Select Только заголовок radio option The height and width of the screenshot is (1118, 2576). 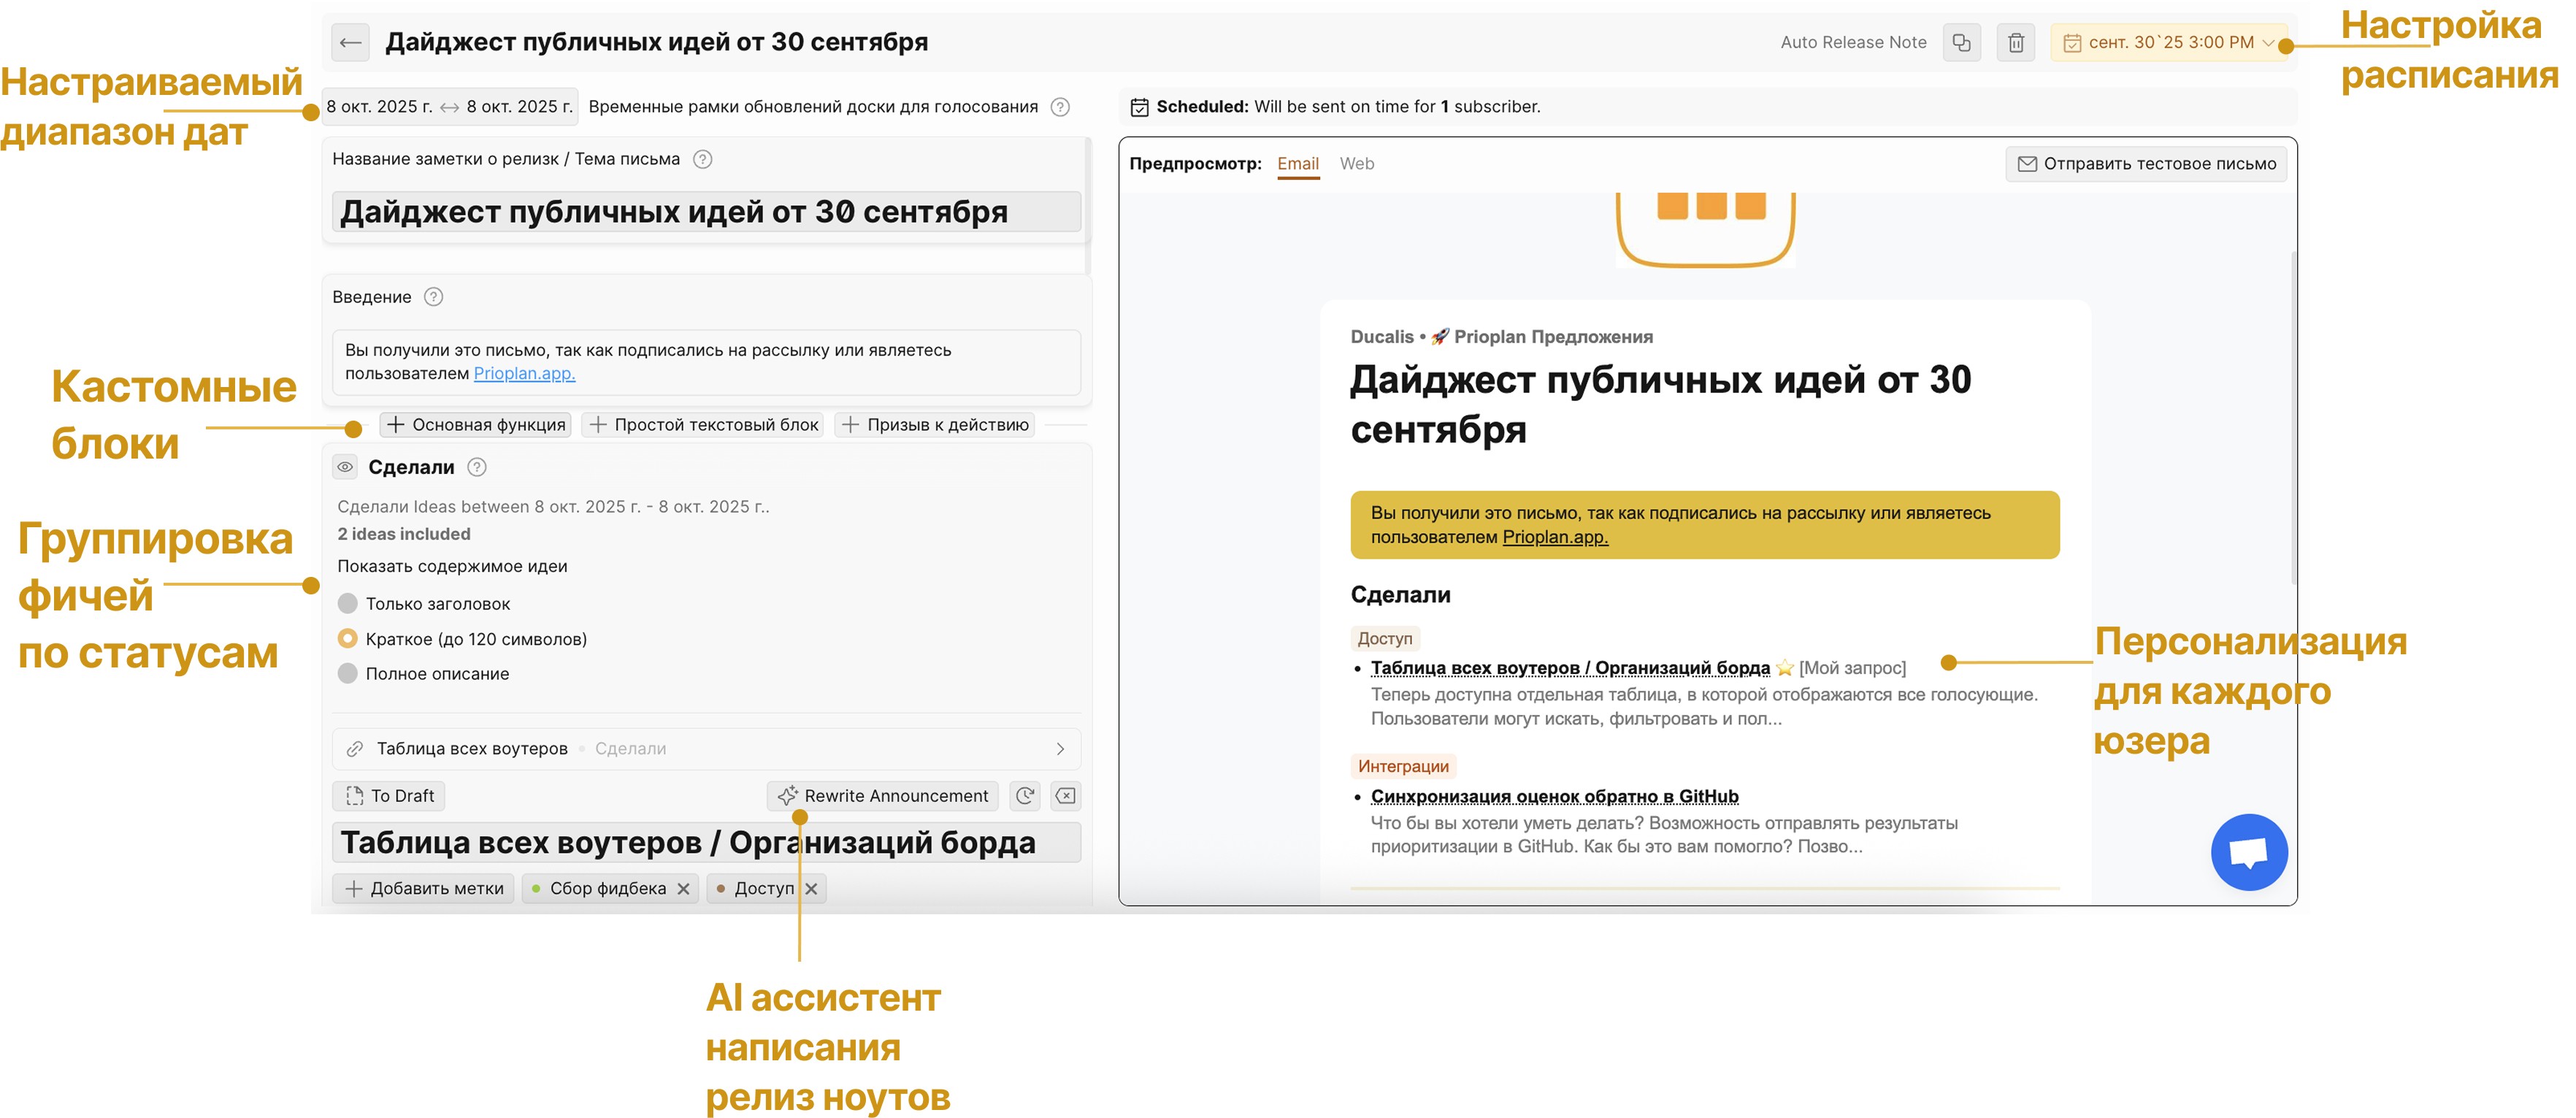pyautogui.click(x=348, y=604)
